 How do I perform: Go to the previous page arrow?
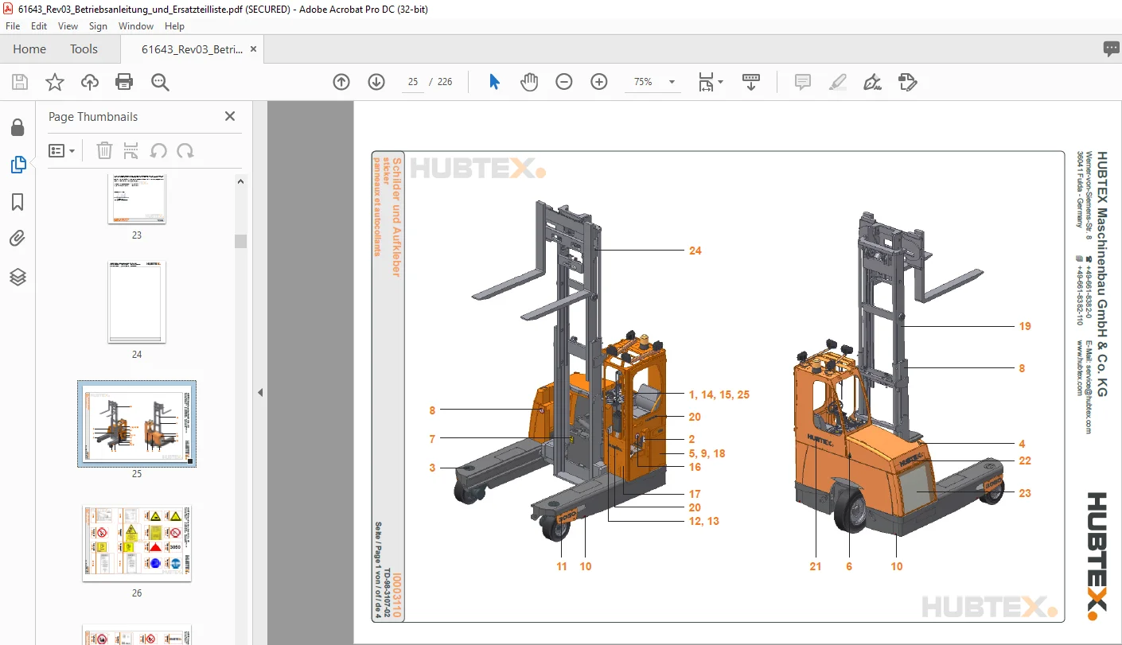341,82
